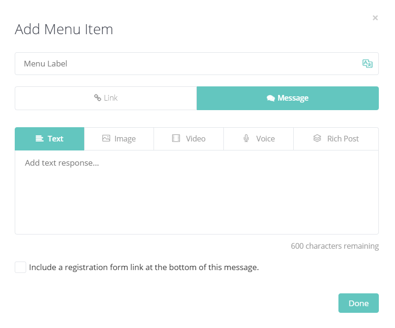Viewport: 395px width, 328px height.
Task: Choose the Voice response tab
Action: 259,139
